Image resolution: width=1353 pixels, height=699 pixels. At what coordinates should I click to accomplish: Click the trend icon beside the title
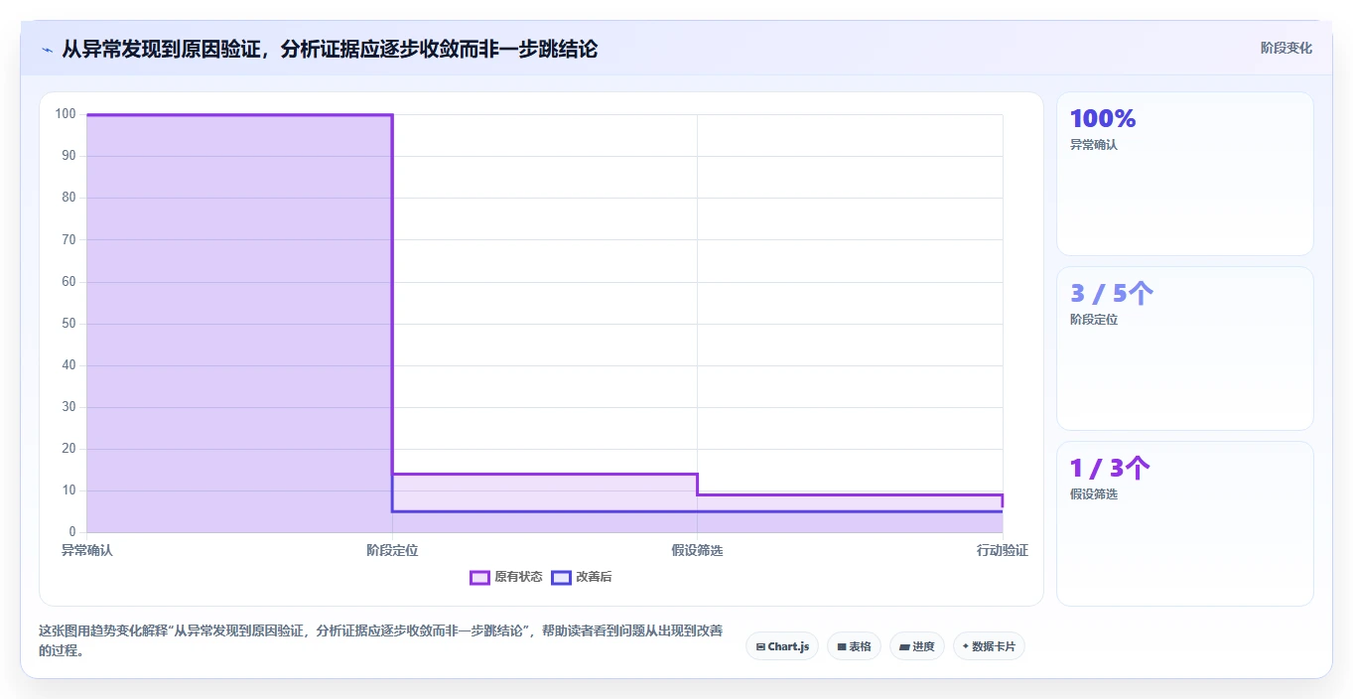(x=47, y=50)
